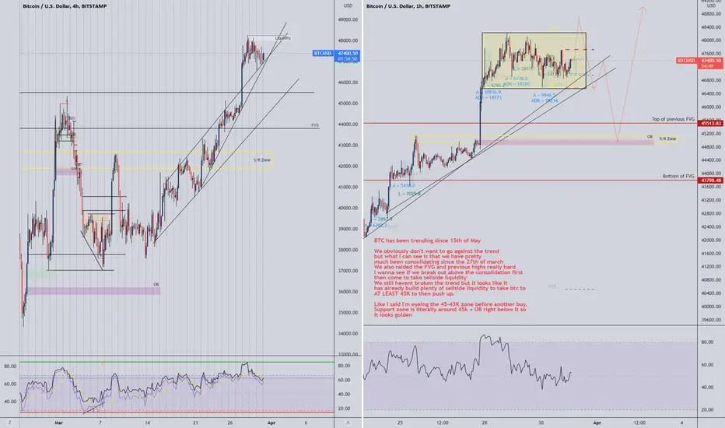Click the 'FVG' label on the 4h chart
725x428 pixels.
(315, 125)
